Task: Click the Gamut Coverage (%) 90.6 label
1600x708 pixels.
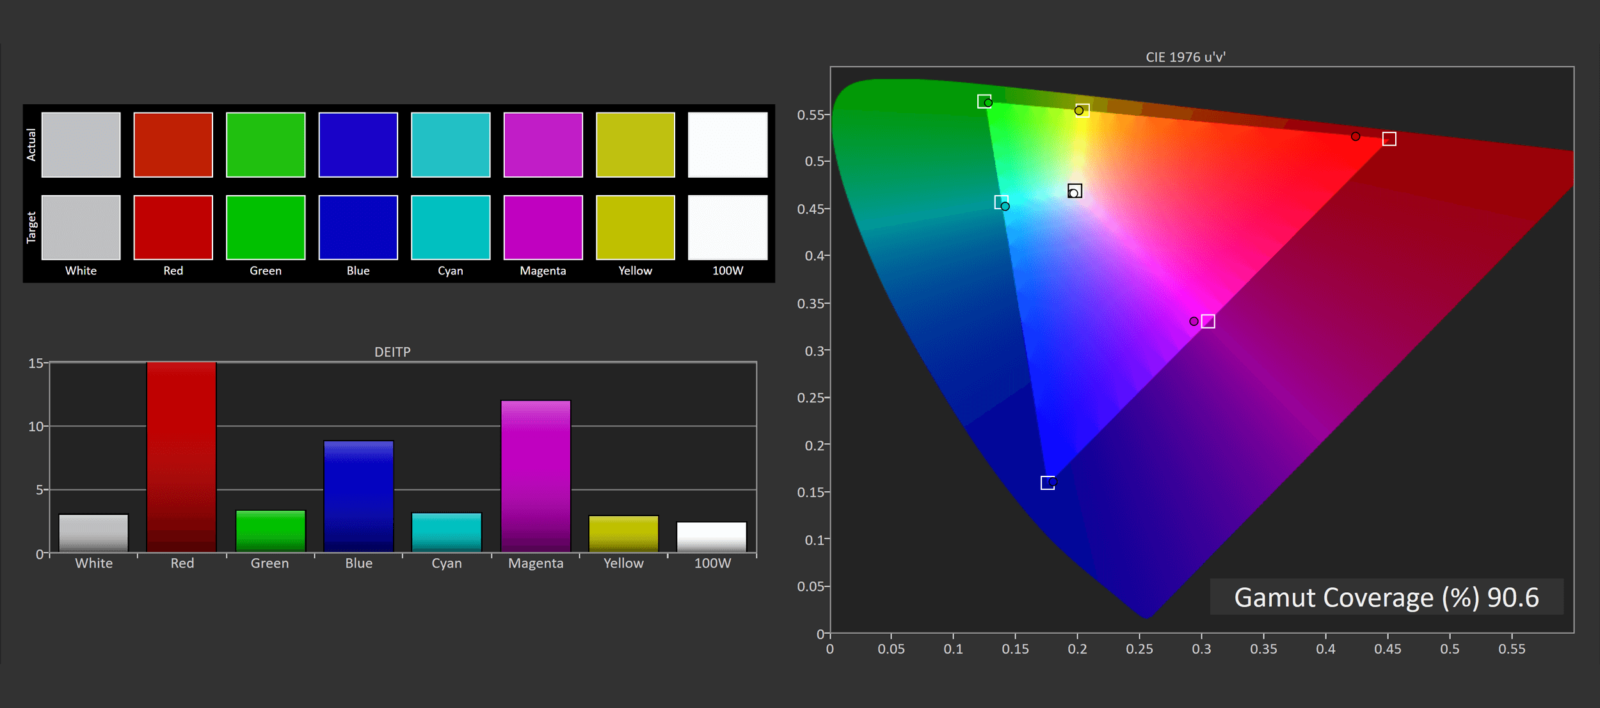Action: pos(1386,597)
